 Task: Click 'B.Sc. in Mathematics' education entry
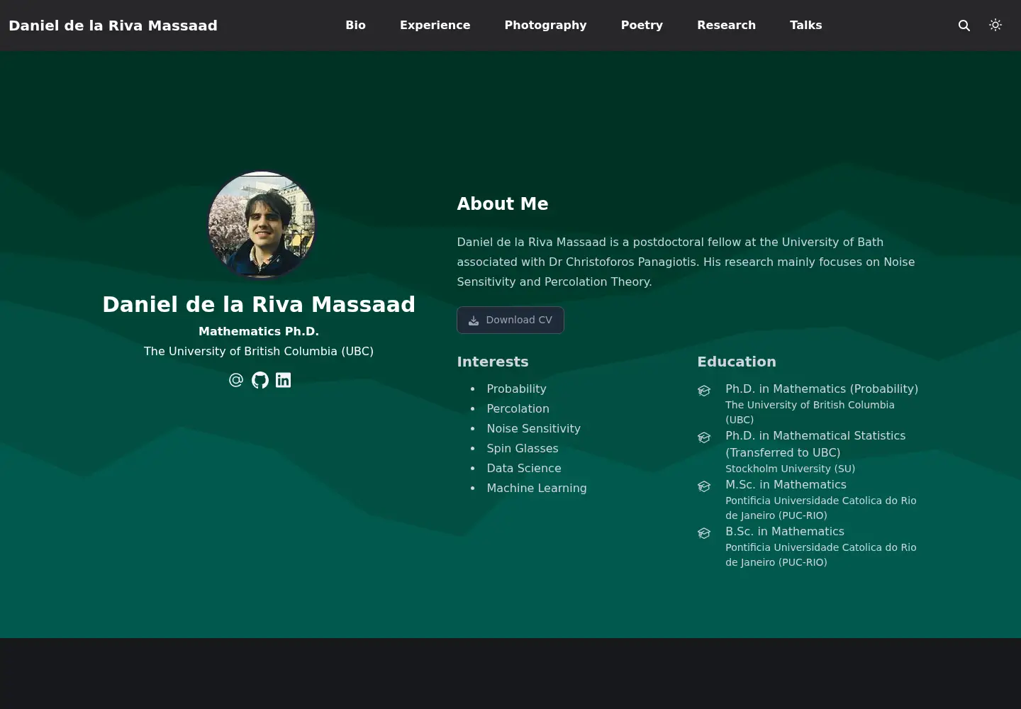pos(785,531)
